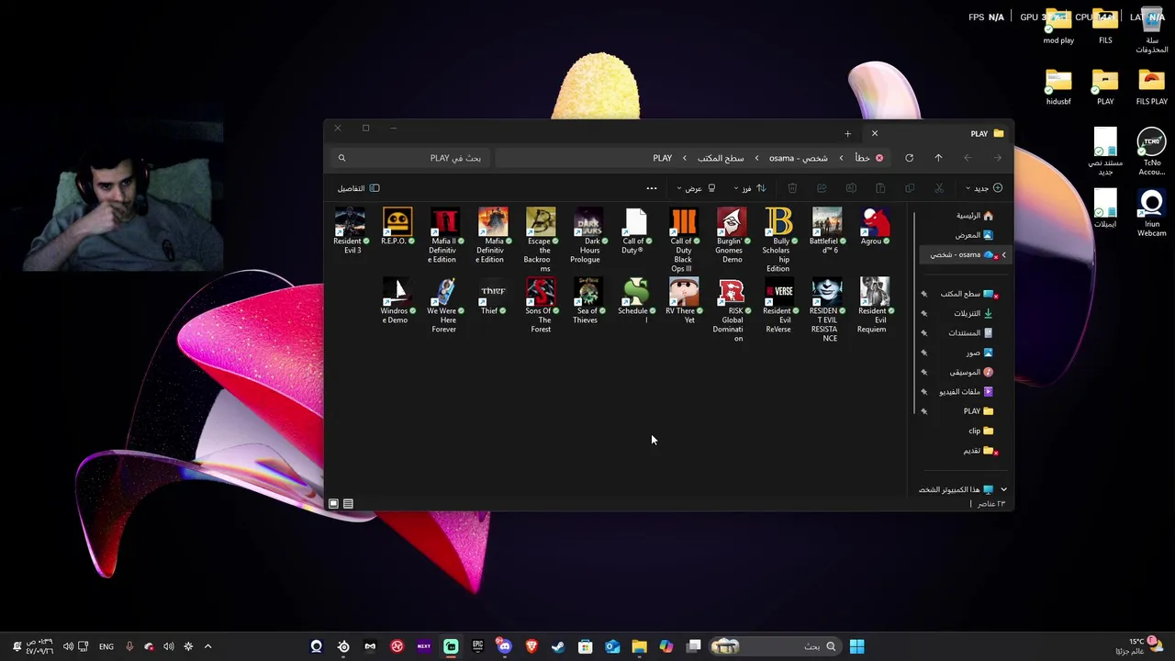This screenshot has height=661, width=1175.
Task: Select the Resident Evil Requiem shortcut
Action: (x=875, y=306)
